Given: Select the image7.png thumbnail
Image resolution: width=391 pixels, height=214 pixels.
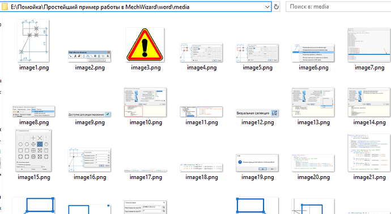Looking at the screenshot, I should tap(369, 45).
